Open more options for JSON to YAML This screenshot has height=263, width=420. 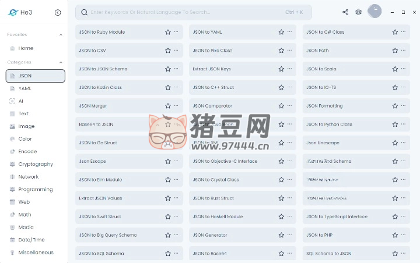tap(290, 33)
